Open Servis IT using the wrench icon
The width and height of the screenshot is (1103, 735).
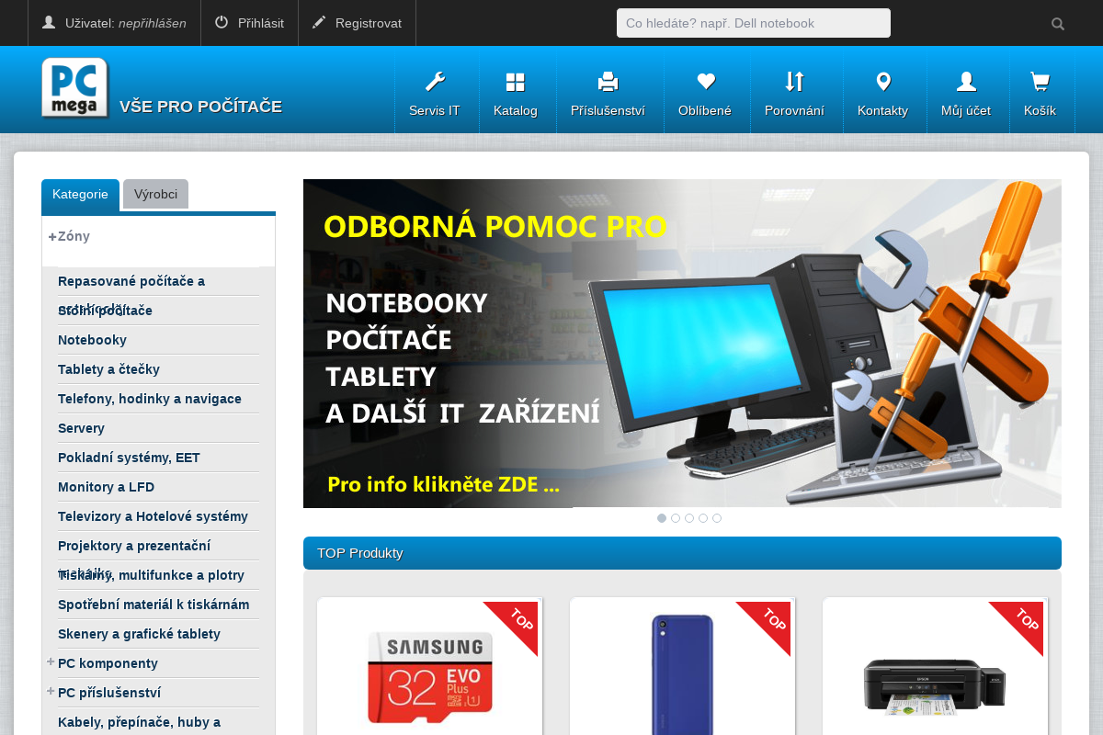(x=436, y=81)
